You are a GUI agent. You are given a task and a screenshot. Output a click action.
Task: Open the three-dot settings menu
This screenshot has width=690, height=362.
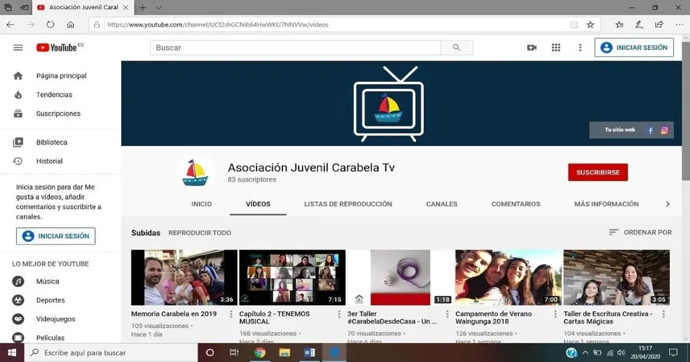click(x=580, y=47)
